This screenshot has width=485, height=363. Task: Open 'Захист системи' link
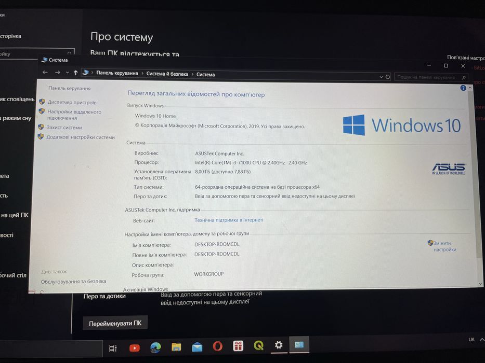click(x=64, y=128)
